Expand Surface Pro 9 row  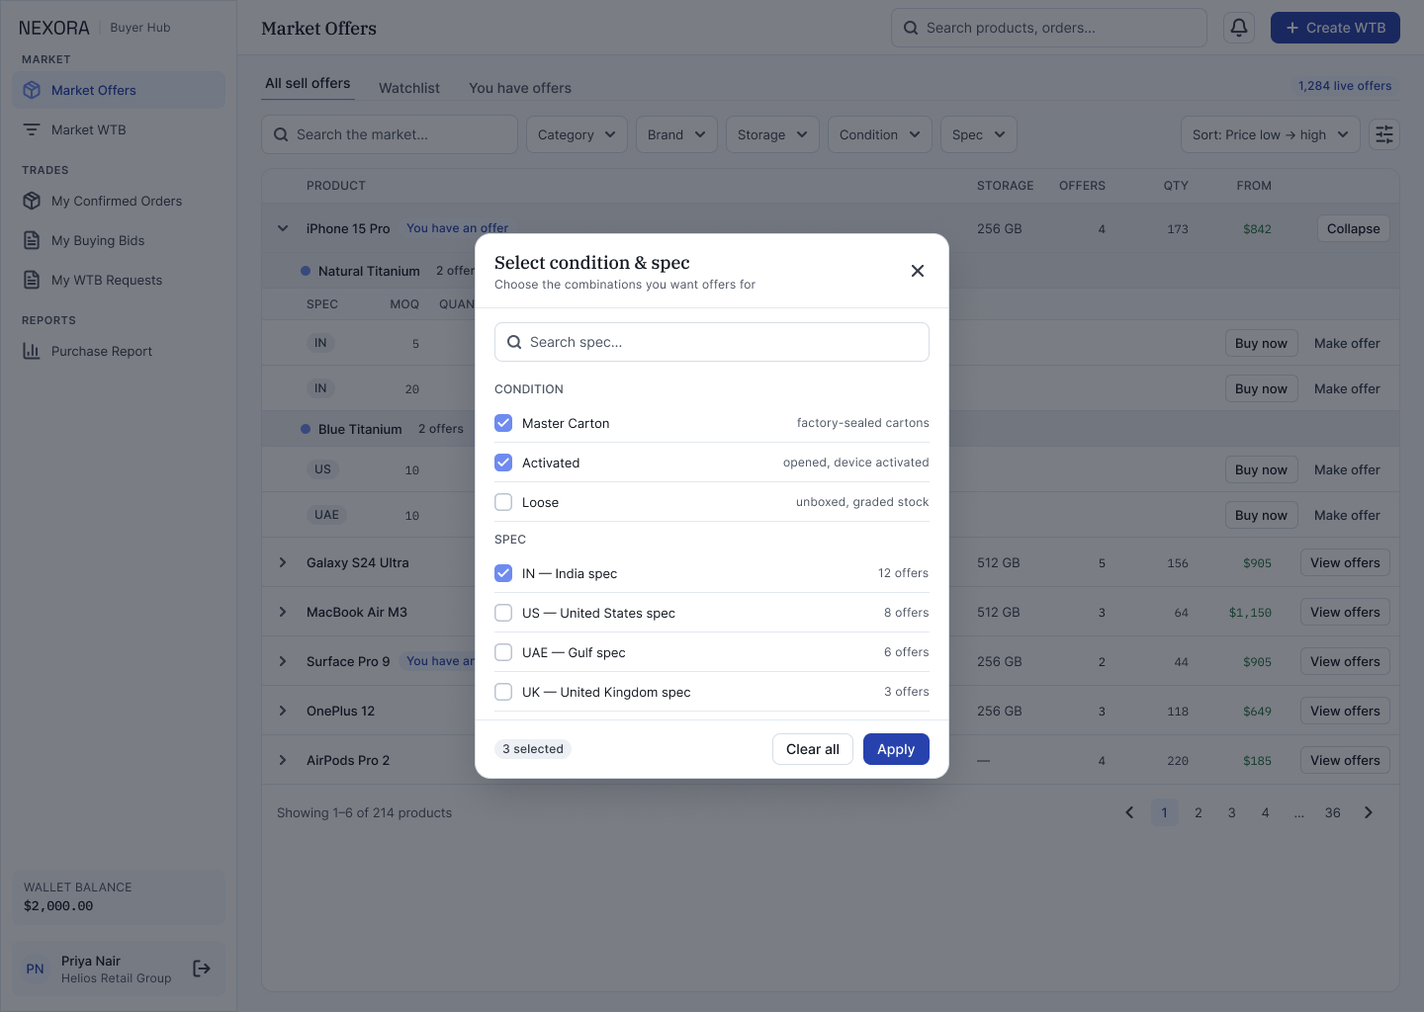click(x=283, y=661)
